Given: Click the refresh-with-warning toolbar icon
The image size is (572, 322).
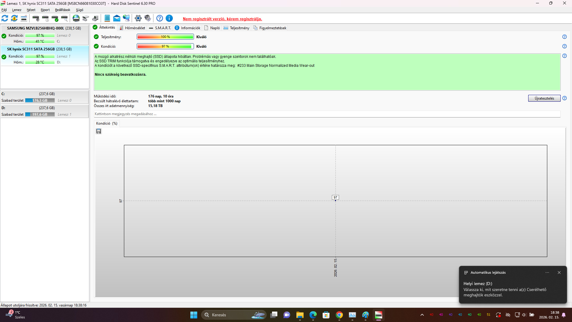Looking at the screenshot, I should pyautogui.click(x=14, y=18).
